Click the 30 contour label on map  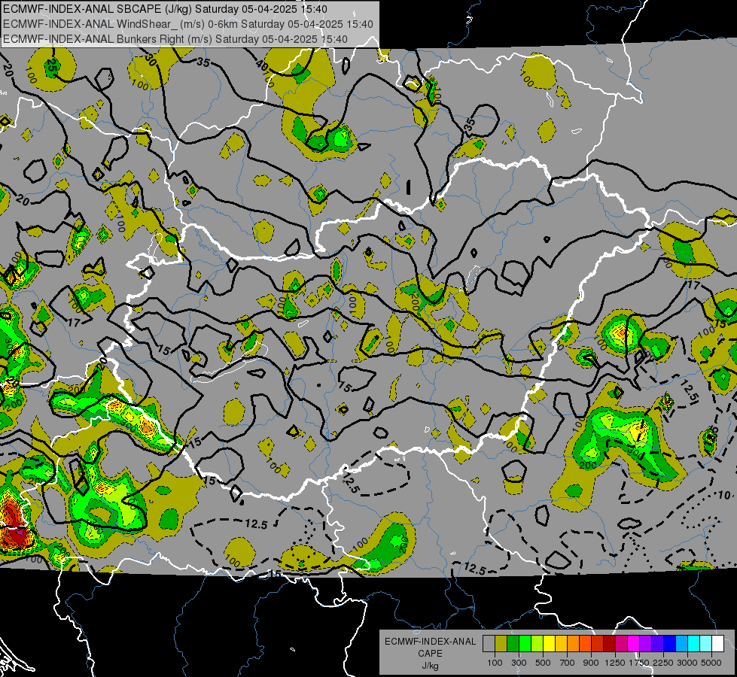click(x=151, y=59)
